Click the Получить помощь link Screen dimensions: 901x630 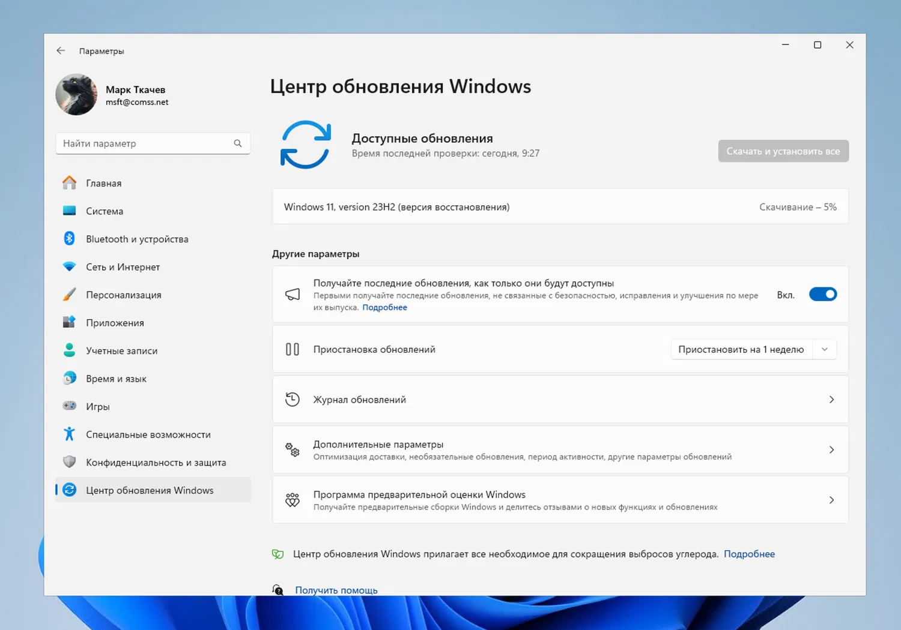pyautogui.click(x=336, y=590)
